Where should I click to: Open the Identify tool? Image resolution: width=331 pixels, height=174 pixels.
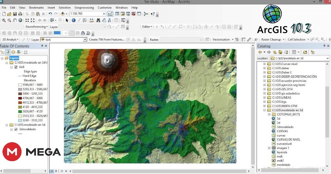tap(73, 20)
